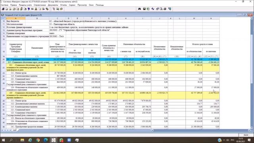Click the cell '2613065 - Тест' in row 15

(56, 36)
